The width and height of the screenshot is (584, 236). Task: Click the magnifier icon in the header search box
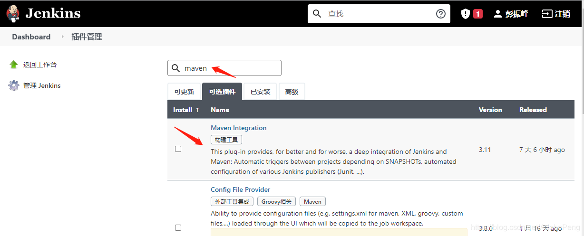317,14
